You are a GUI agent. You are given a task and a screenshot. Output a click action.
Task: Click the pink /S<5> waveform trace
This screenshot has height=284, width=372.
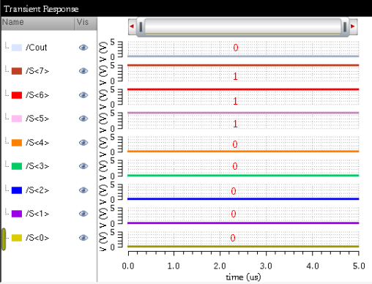(x=243, y=113)
